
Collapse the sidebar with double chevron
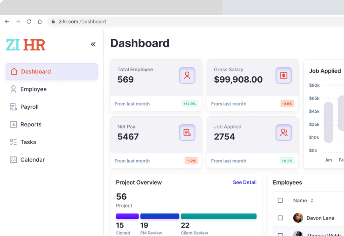(93, 44)
